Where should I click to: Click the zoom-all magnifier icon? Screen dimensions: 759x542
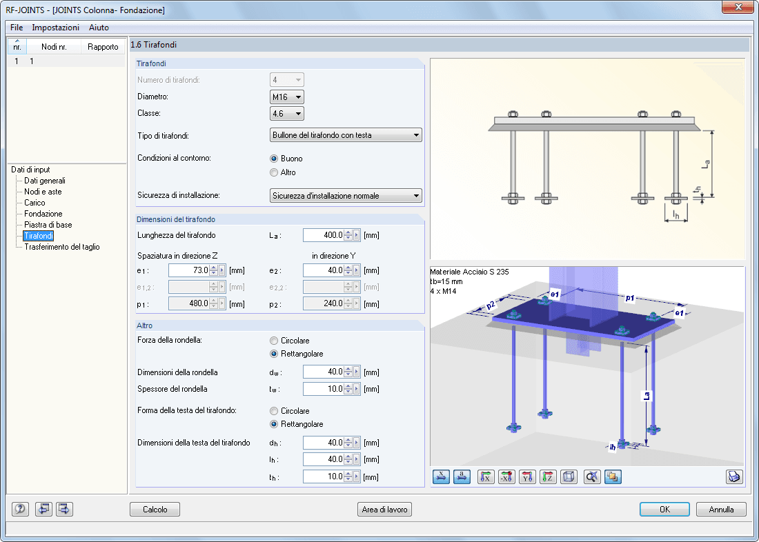click(x=592, y=477)
